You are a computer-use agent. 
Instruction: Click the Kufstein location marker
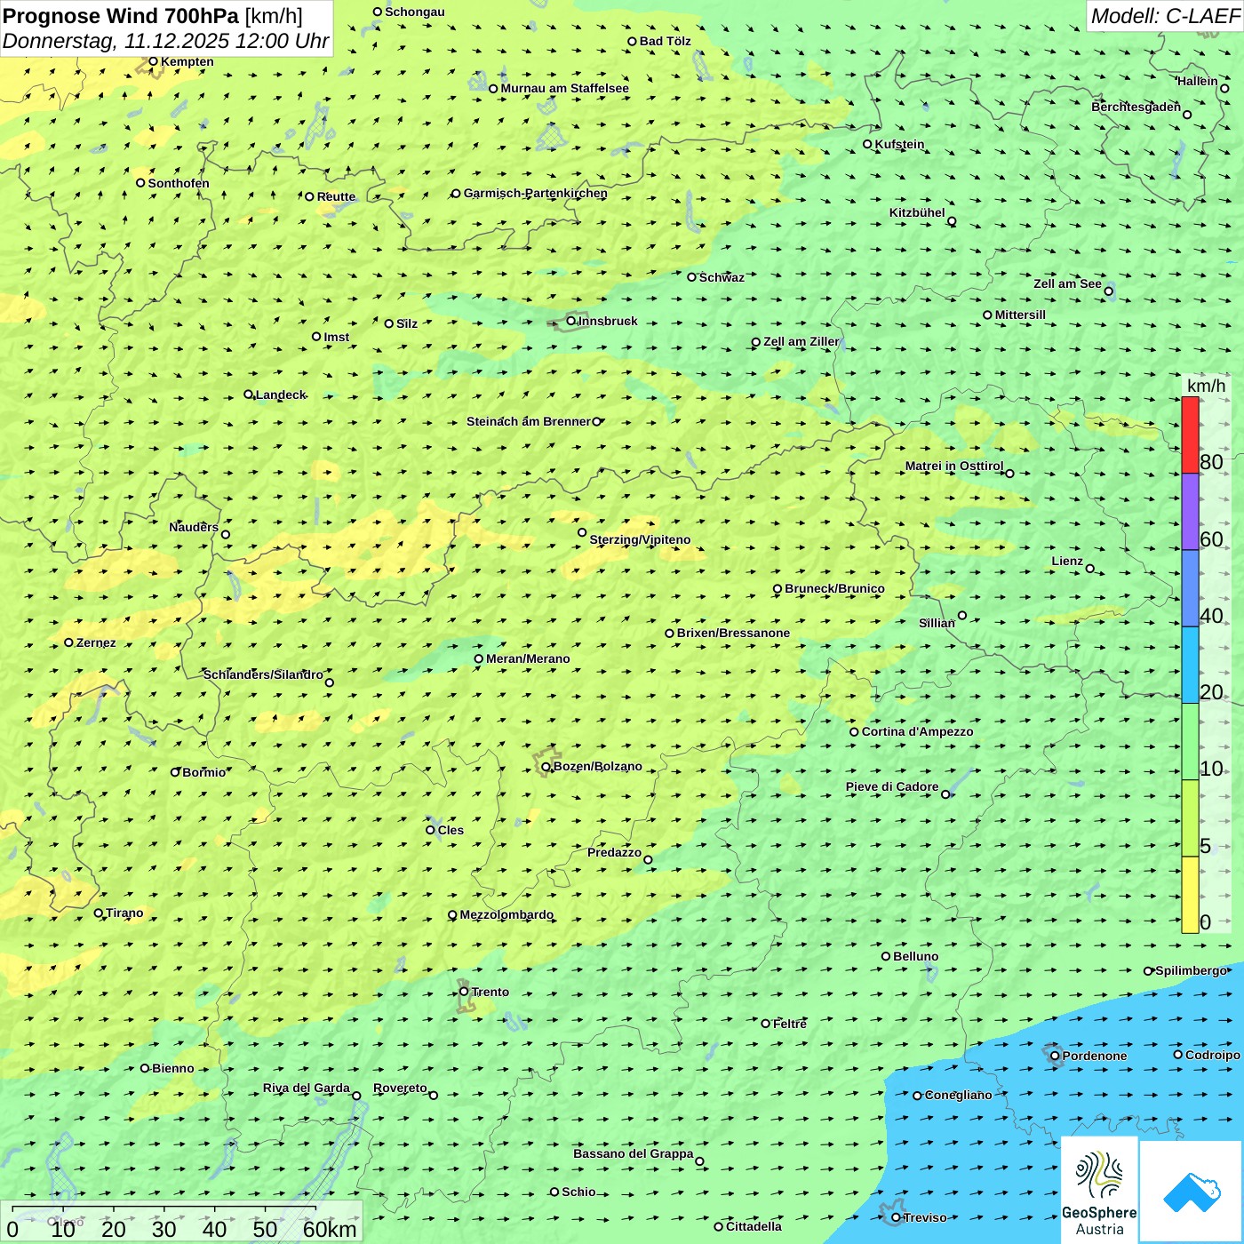pyautogui.click(x=868, y=144)
